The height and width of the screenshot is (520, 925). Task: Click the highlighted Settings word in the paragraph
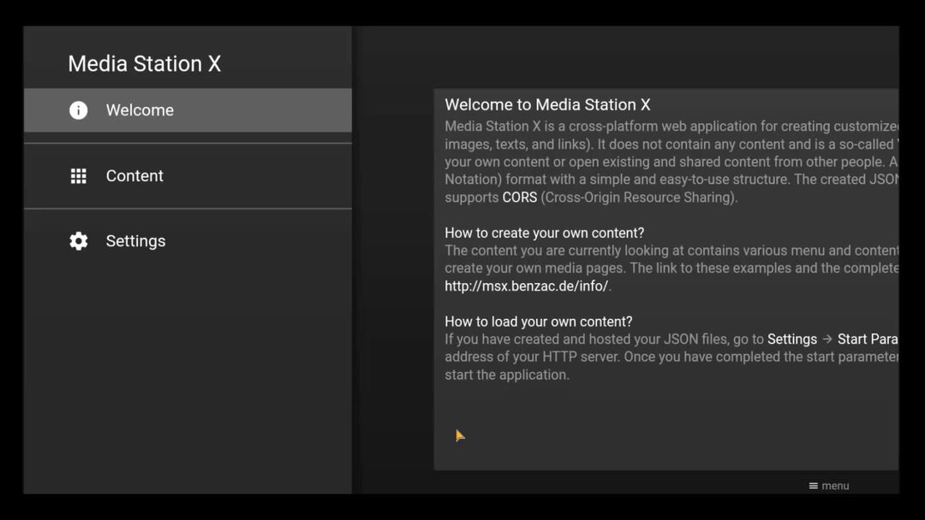(x=792, y=340)
